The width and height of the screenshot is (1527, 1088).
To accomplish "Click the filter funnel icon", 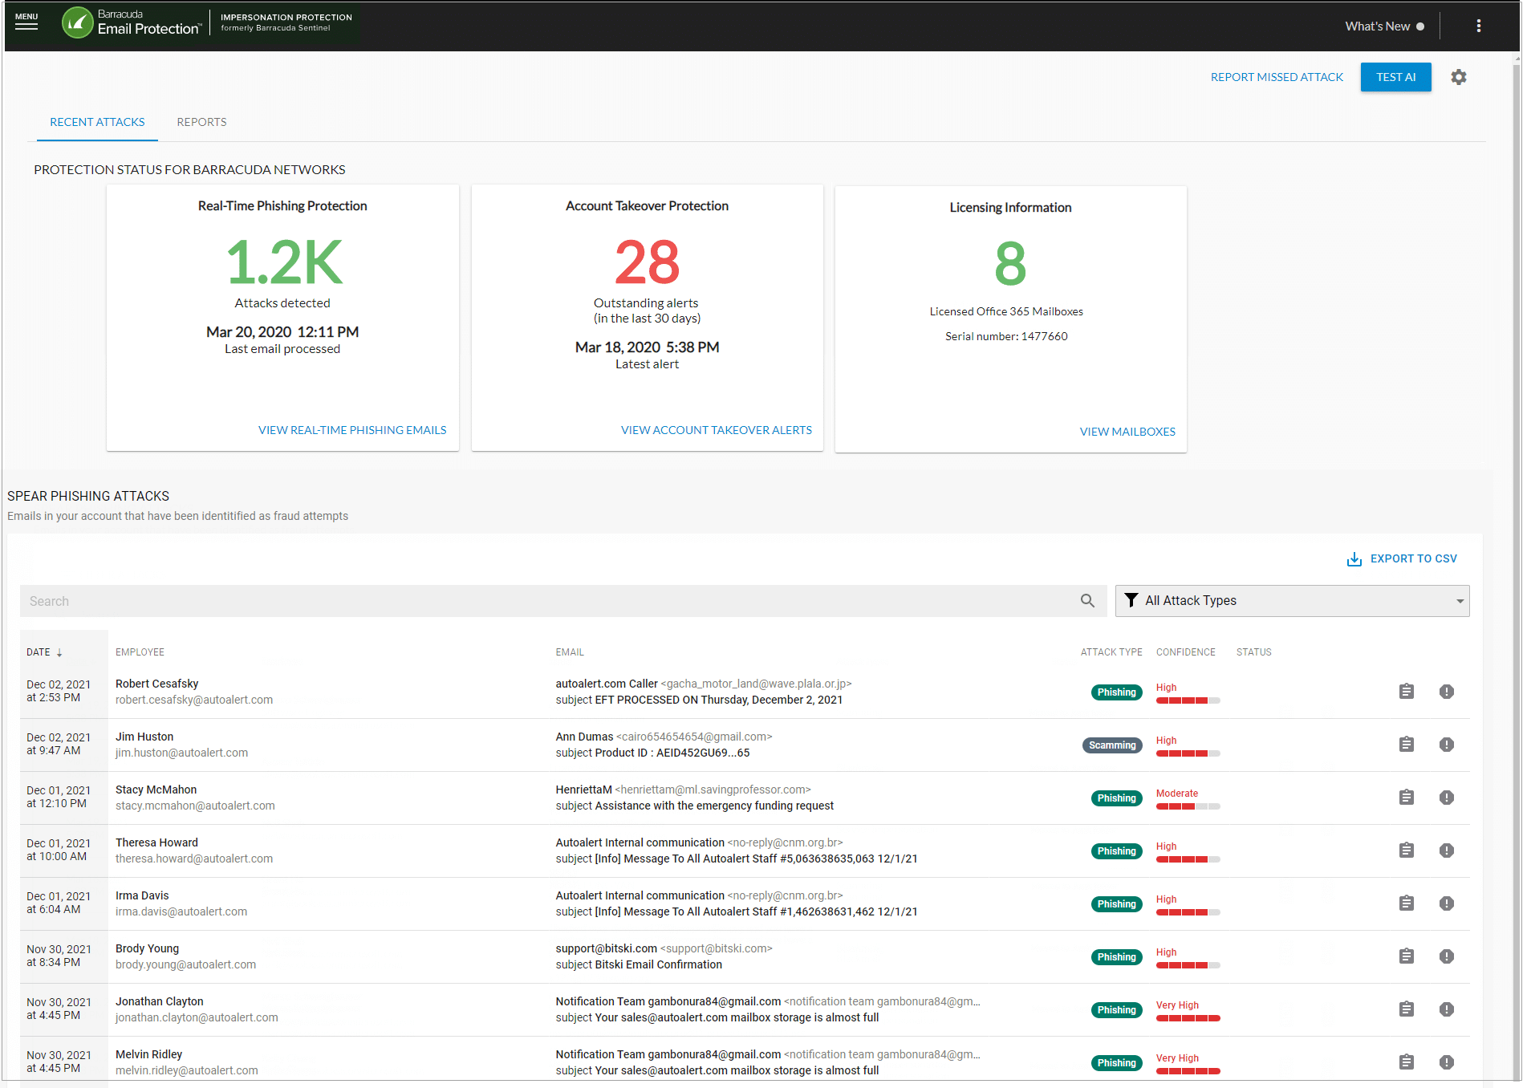I will (1131, 600).
